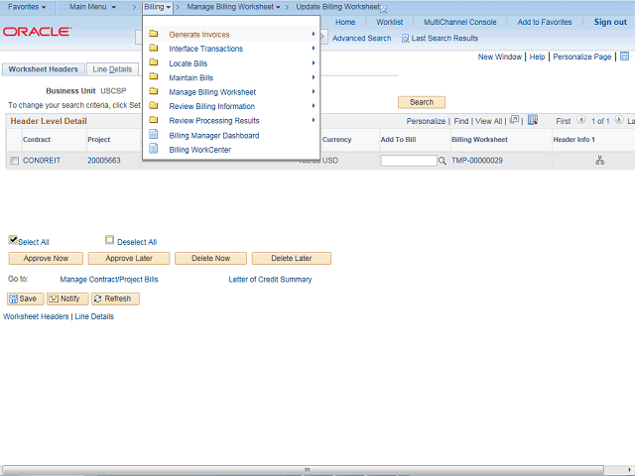Switch to Worksheet Headers tab
Viewport: 635px width, 476px height.
pyautogui.click(x=43, y=69)
